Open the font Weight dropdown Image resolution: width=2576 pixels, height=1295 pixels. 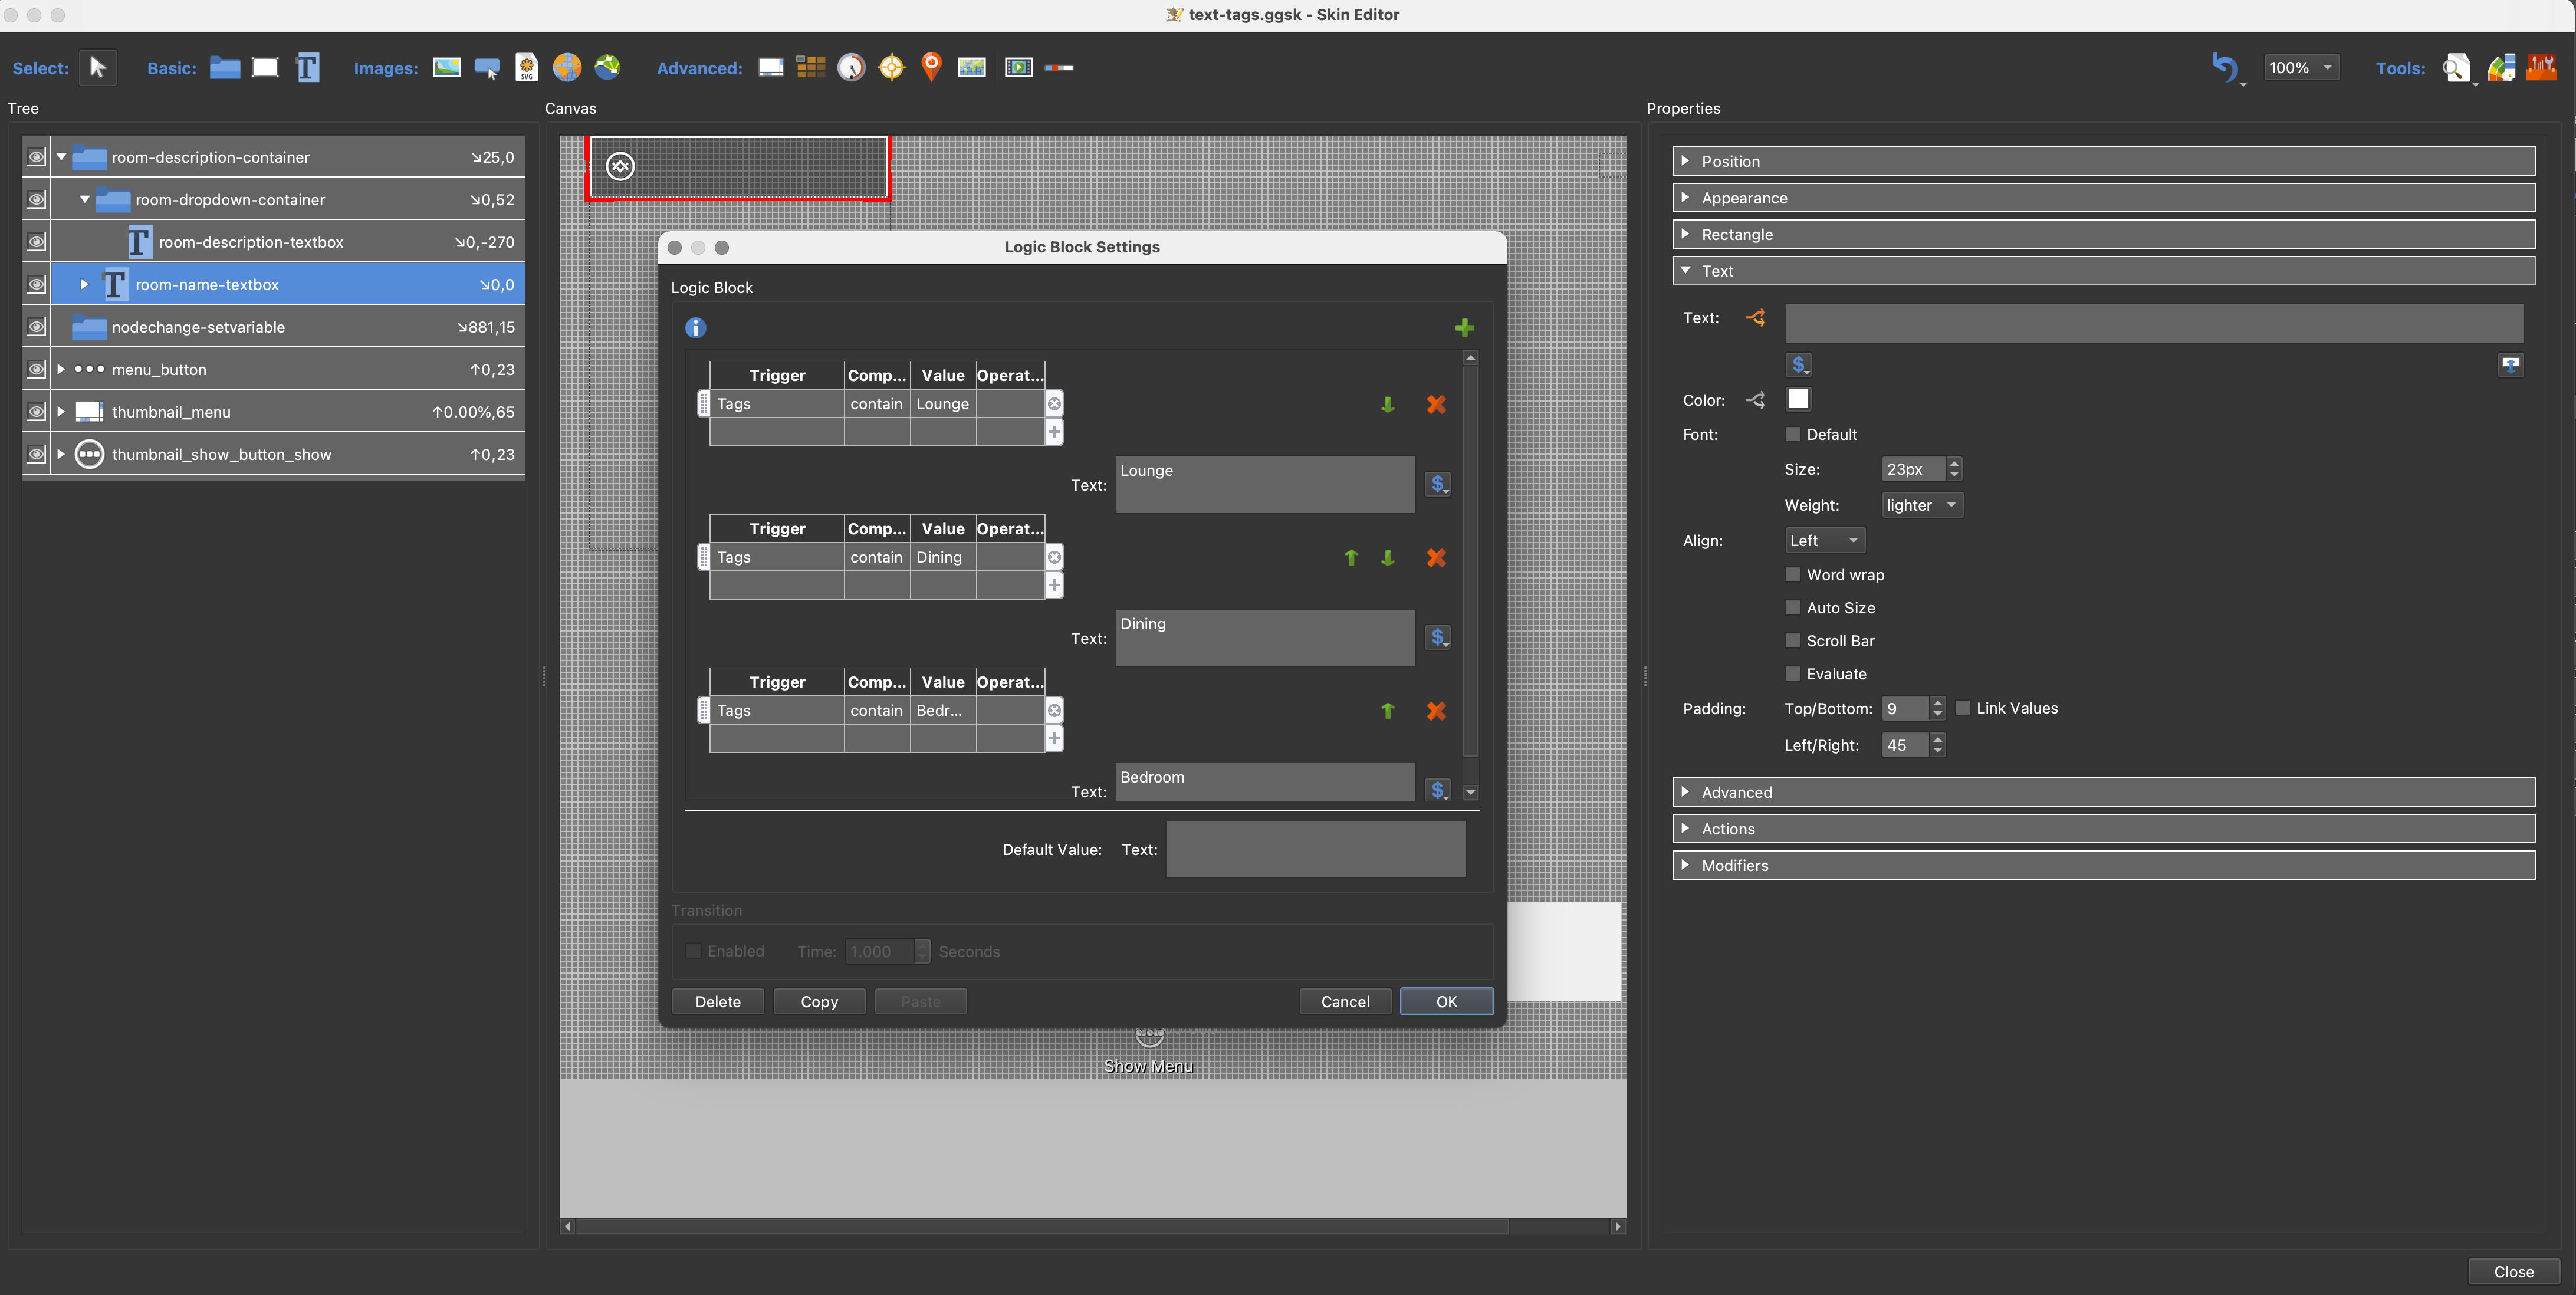(x=1921, y=505)
